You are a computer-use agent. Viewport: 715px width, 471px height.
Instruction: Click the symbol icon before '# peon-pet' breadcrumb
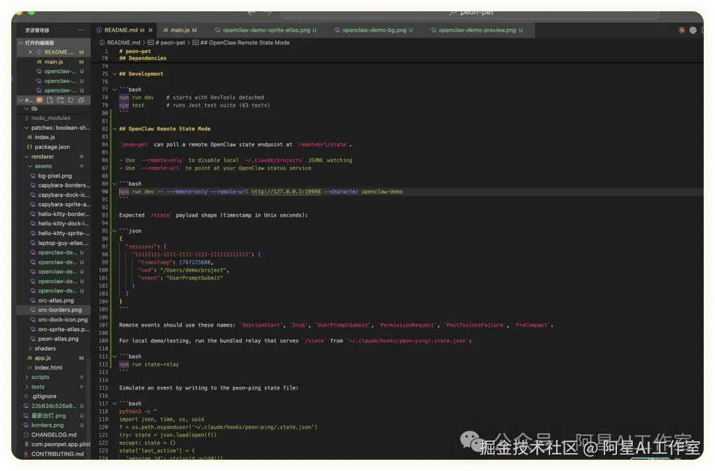tap(150, 42)
